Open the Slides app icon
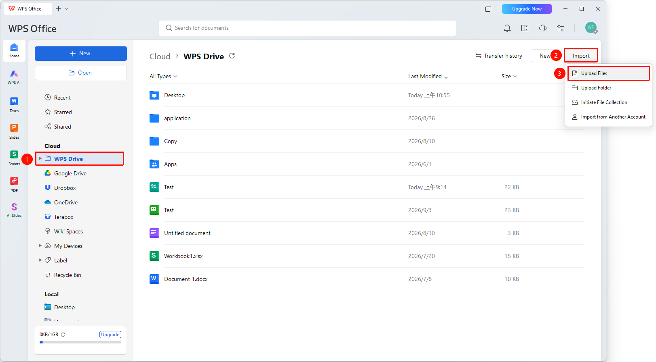Viewport: 656px width, 362px height. [14, 131]
